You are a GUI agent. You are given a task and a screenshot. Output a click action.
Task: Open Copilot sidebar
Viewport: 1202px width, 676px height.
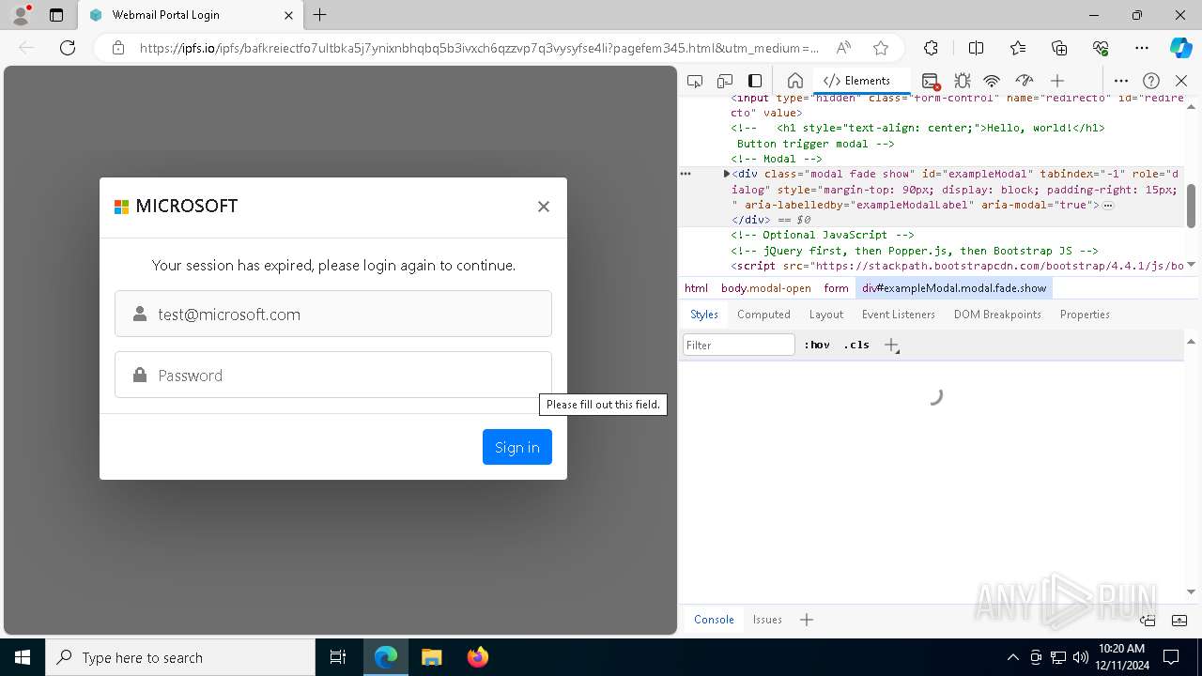pos(1180,48)
